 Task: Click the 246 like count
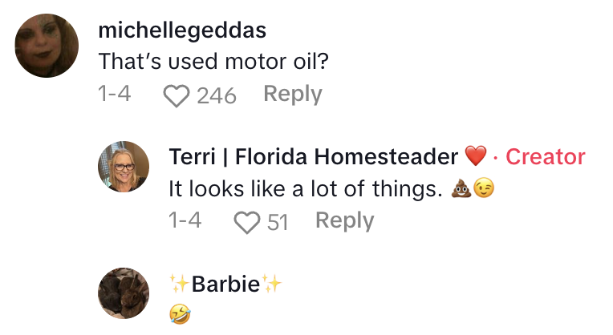click(216, 96)
